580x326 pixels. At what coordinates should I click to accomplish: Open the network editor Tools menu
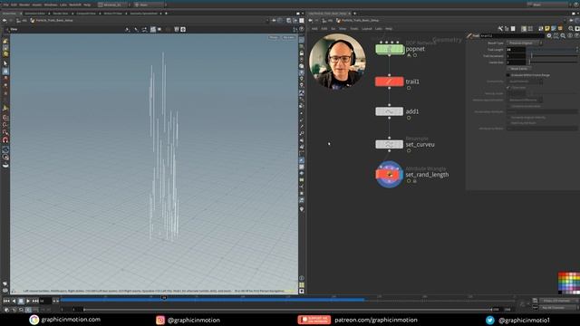(354, 28)
